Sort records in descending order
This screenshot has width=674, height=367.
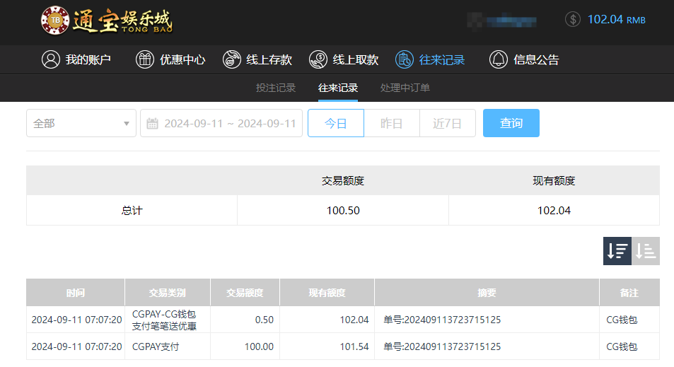point(617,251)
